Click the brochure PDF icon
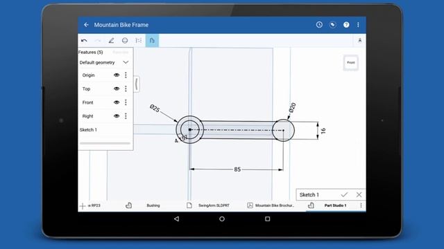This screenshot has width=444, height=249. [250, 205]
